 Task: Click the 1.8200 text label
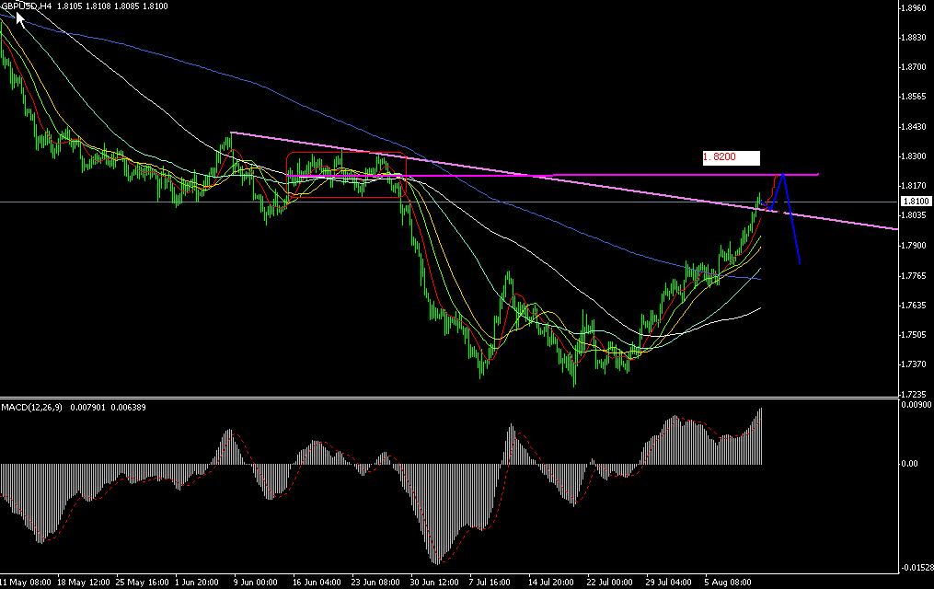(720, 156)
